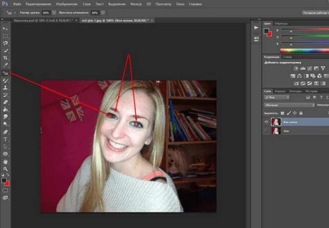Image resolution: width=329 pixels, height=228 pixels.
Task: Hide the 'Фон копия' layer
Action: [x=266, y=122]
